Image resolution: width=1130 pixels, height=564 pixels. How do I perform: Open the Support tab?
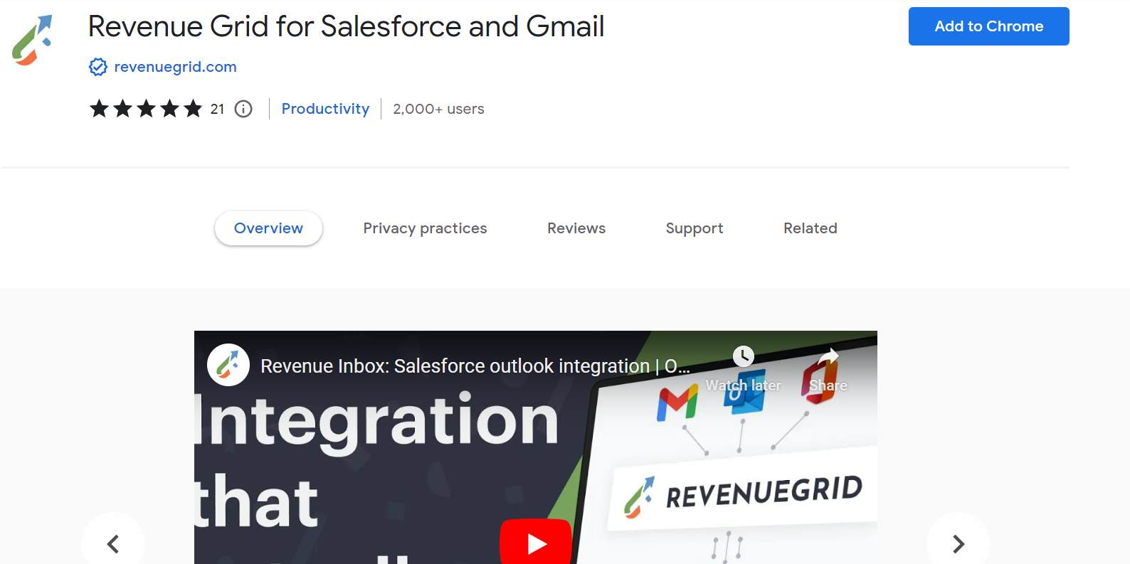pyautogui.click(x=695, y=228)
